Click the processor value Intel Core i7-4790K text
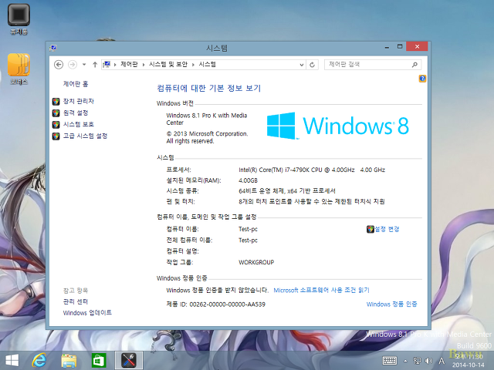494x370 pixels. point(312,170)
